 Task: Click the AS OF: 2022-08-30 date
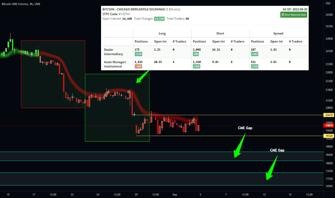click(295, 9)
